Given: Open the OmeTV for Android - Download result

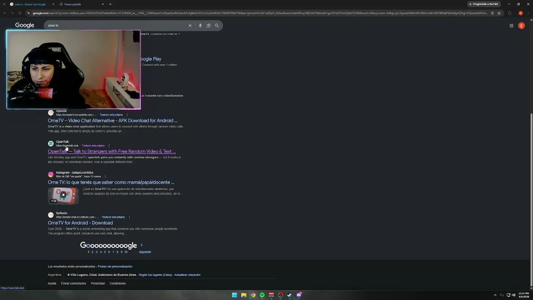Looking at the screenshot, I should click(x=80, y=223).
